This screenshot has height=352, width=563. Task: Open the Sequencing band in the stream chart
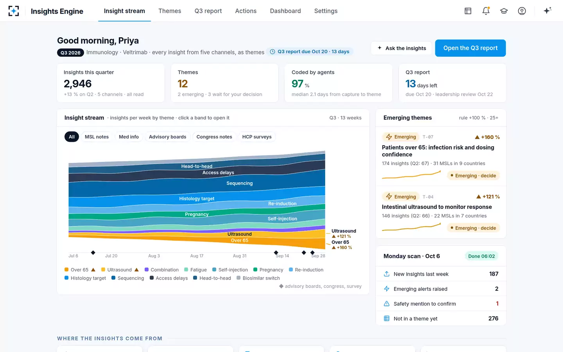pos(240,183)
